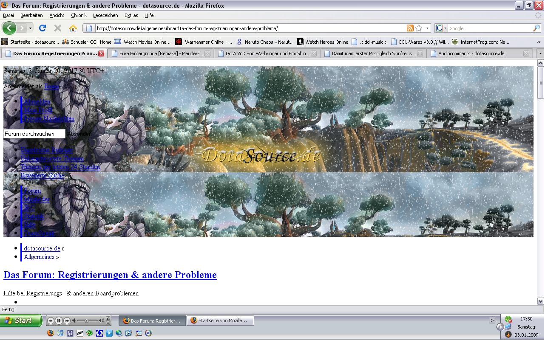This screenshot has height=340, width=545.
Task: Open the Allgemeines breadcrumb link
Action: (39, 257)
